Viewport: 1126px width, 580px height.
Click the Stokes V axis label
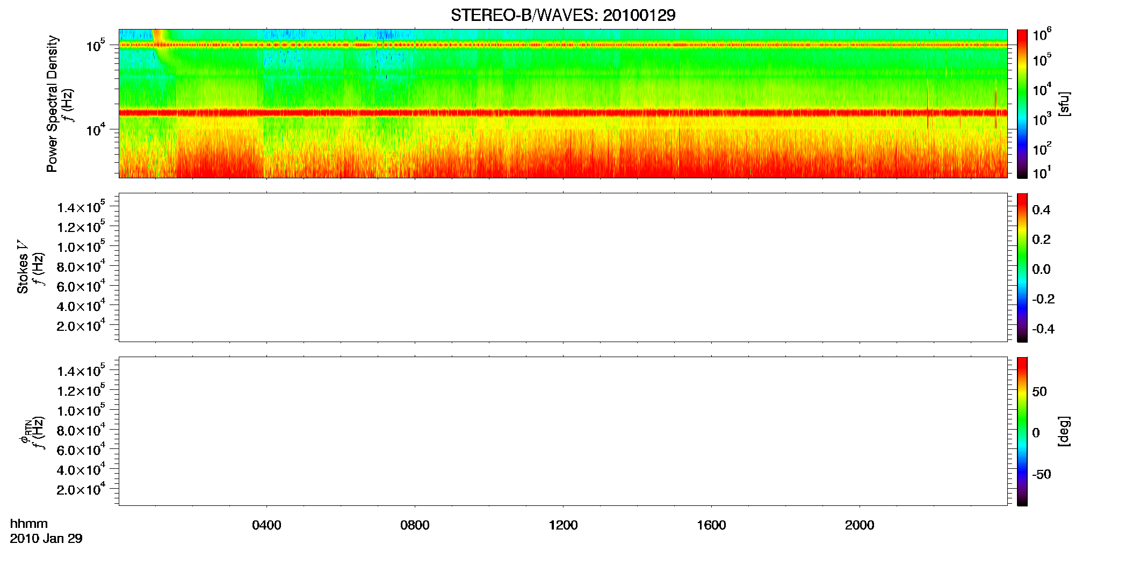23,267
